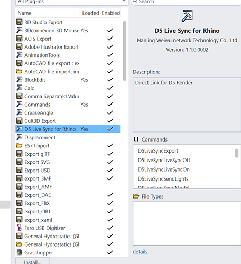Click the Faro USB Digitizer icon

(x=20, y=228)
